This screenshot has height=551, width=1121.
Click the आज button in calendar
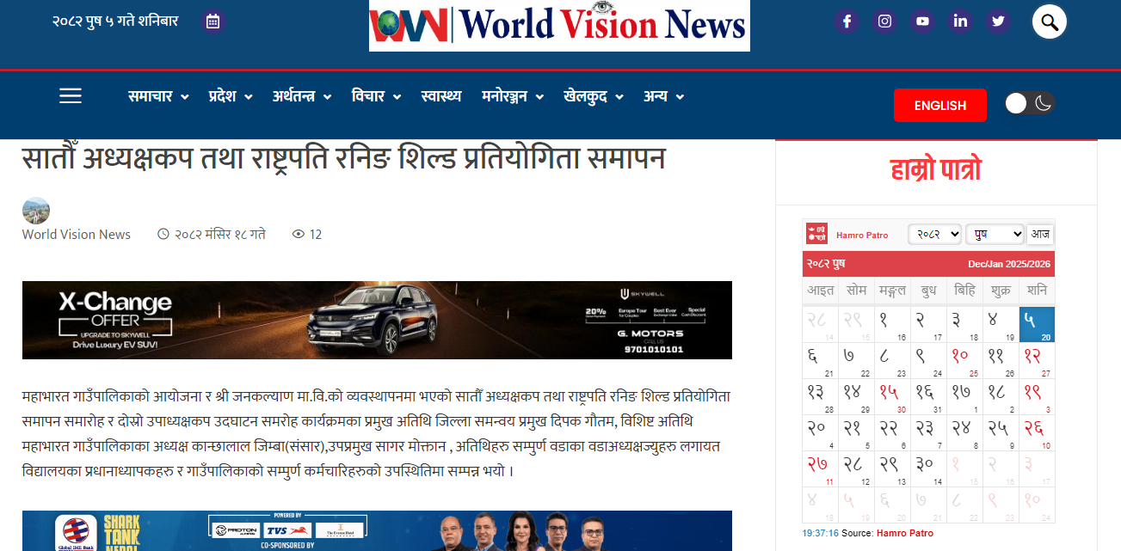coord(1041,234)
